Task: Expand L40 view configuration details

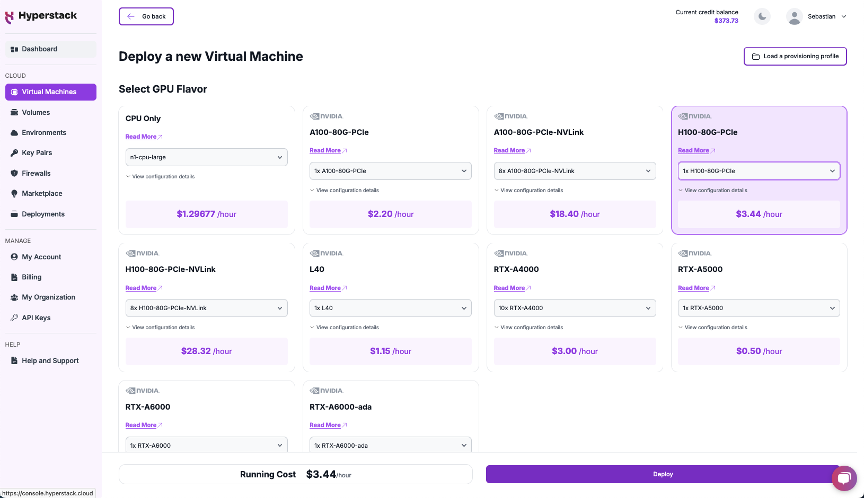Action: pyautogui.click(x=347, y=328)
